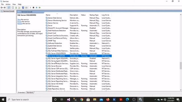
Task: Open Microsoft Edge from the taskbar
Action: (127, 99)
